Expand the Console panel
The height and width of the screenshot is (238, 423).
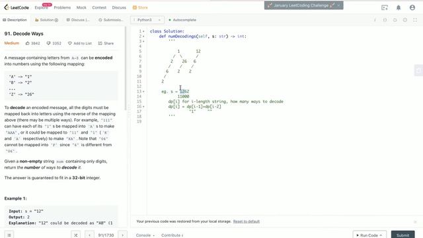click(x=145, y=235)
